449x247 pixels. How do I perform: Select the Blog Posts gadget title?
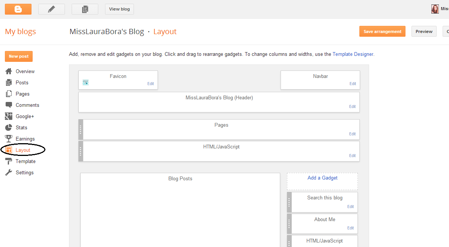(x=180, y=178)
